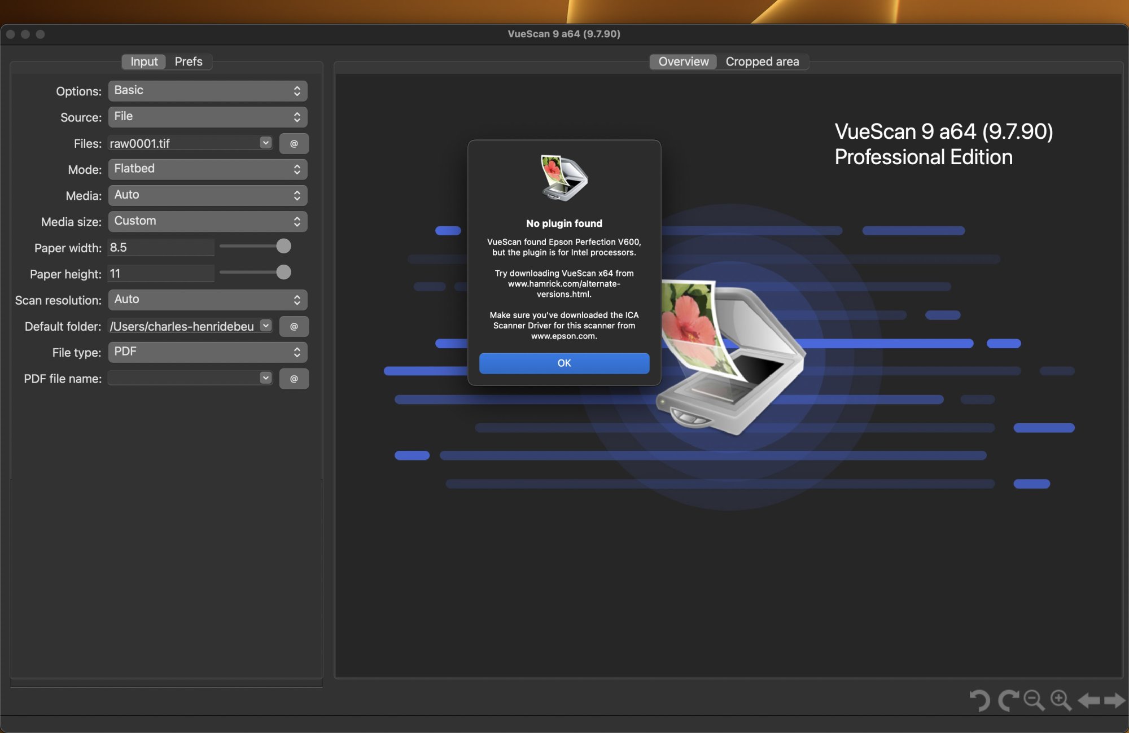Click the rotate right icon

coord(1008,700)
